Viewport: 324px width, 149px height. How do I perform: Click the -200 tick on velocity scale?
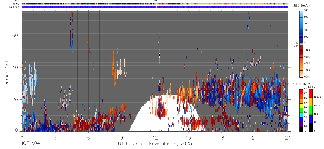click(307, 57)
